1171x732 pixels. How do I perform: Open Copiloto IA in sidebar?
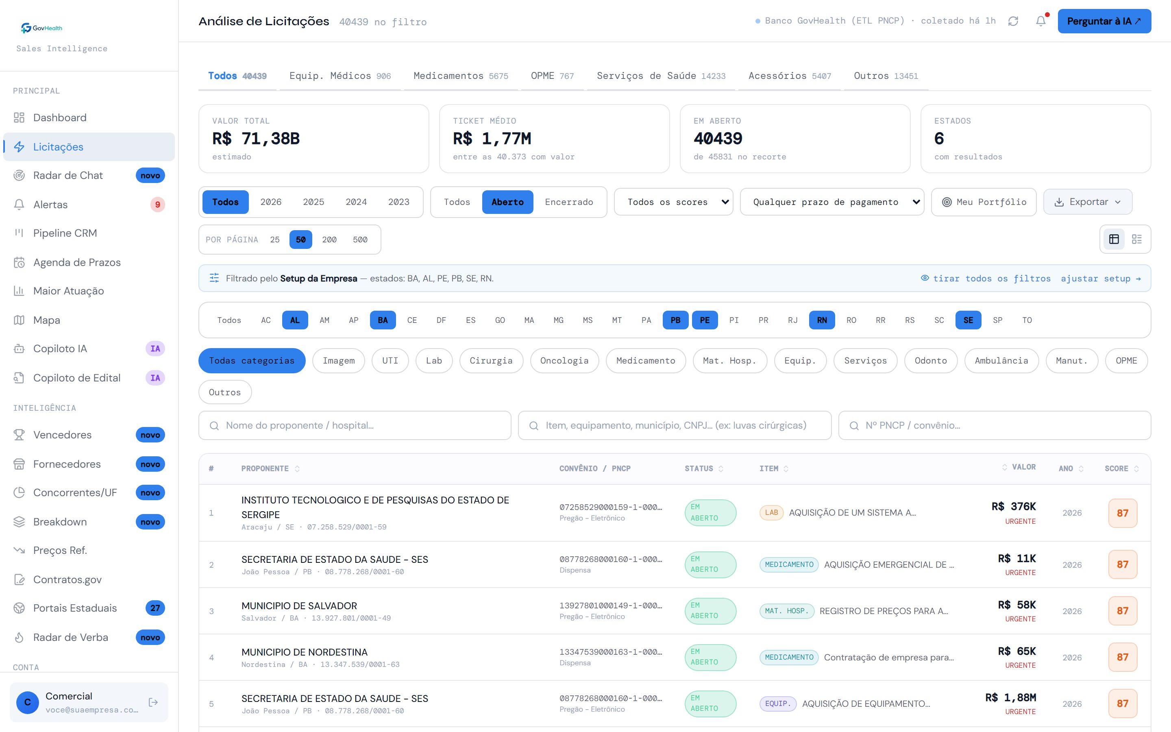89,349
